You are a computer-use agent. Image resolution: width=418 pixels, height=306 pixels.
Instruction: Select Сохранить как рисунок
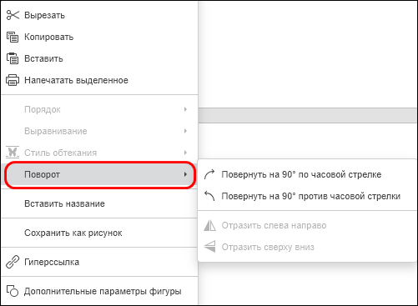click(x=99, y=233)
